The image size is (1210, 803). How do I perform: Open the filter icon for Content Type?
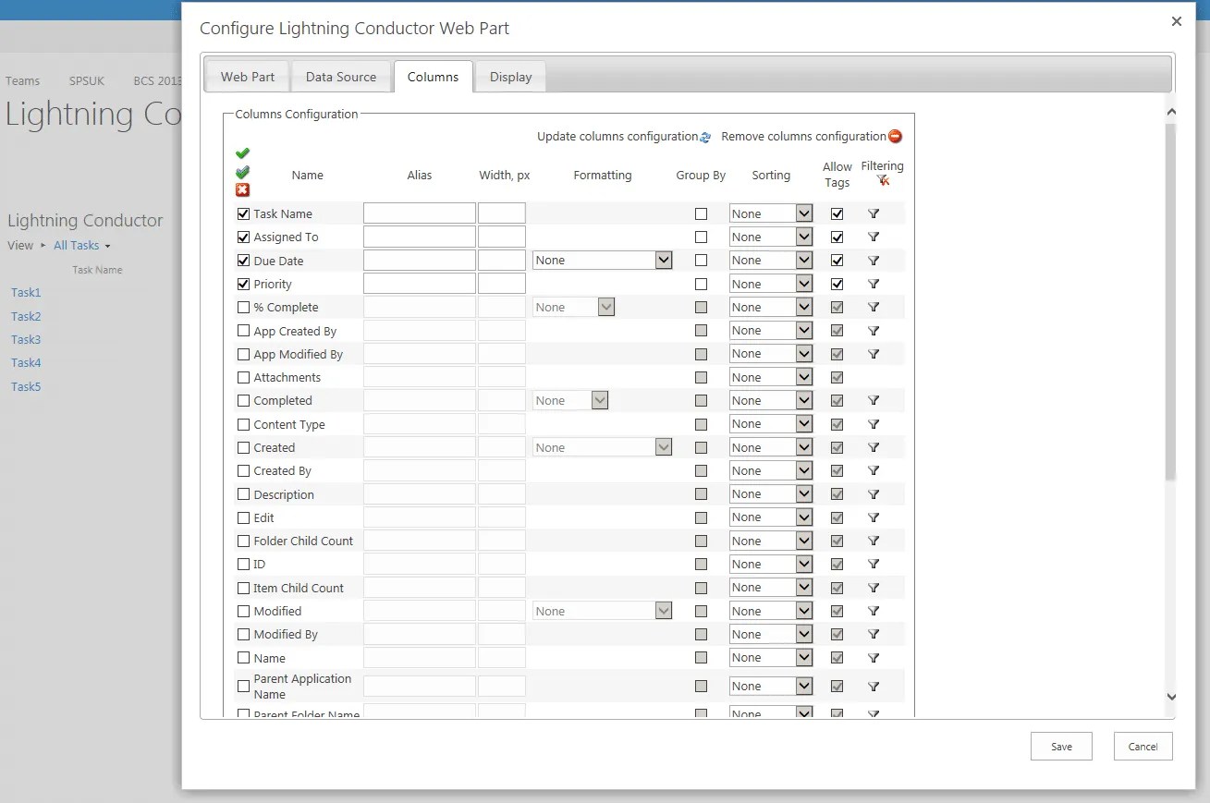pos(874,424)
